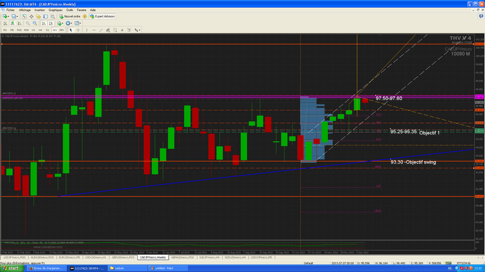Screen dimensions: 485x272
Task: Select the candlestick chart type icon
Action: [x=12, y=23]
